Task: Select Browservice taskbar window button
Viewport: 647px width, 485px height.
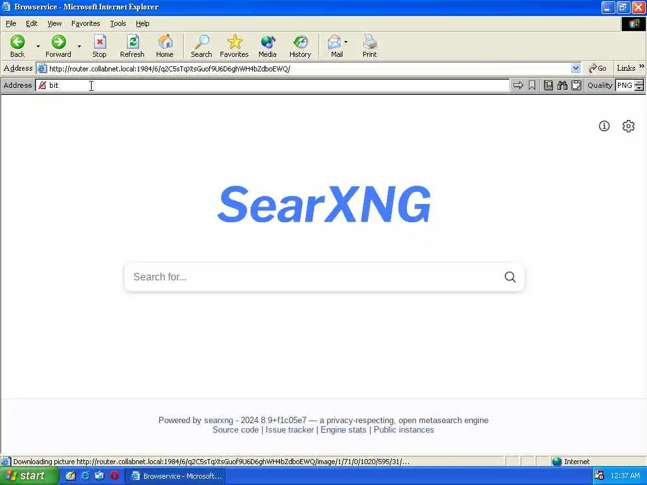Action: pos(176,476)
